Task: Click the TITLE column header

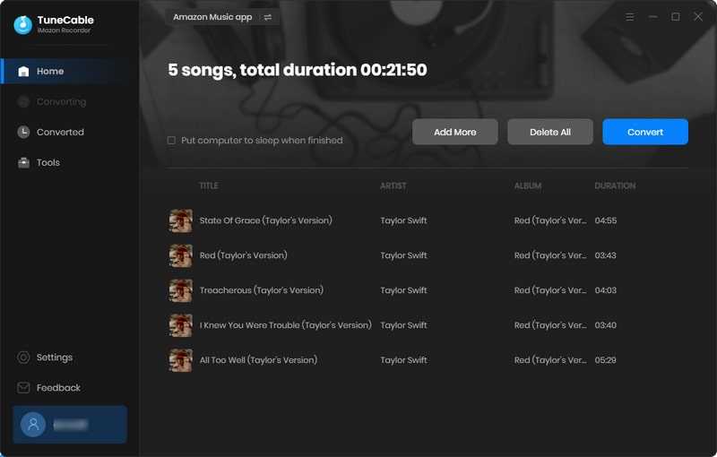Action: pos(209,186)
